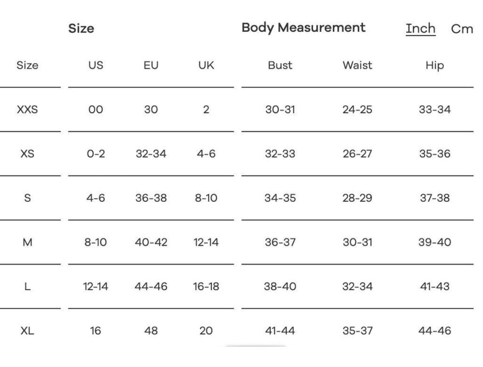483x367 pixels.
Task: Click the horizontal scroll indicator at bottom
Action: [255, 346]
